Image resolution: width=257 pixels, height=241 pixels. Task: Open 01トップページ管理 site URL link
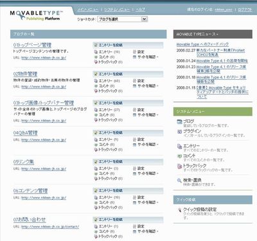(44, 58)
